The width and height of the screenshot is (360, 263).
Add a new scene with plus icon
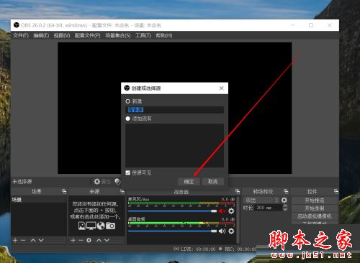tap(15, 240)
